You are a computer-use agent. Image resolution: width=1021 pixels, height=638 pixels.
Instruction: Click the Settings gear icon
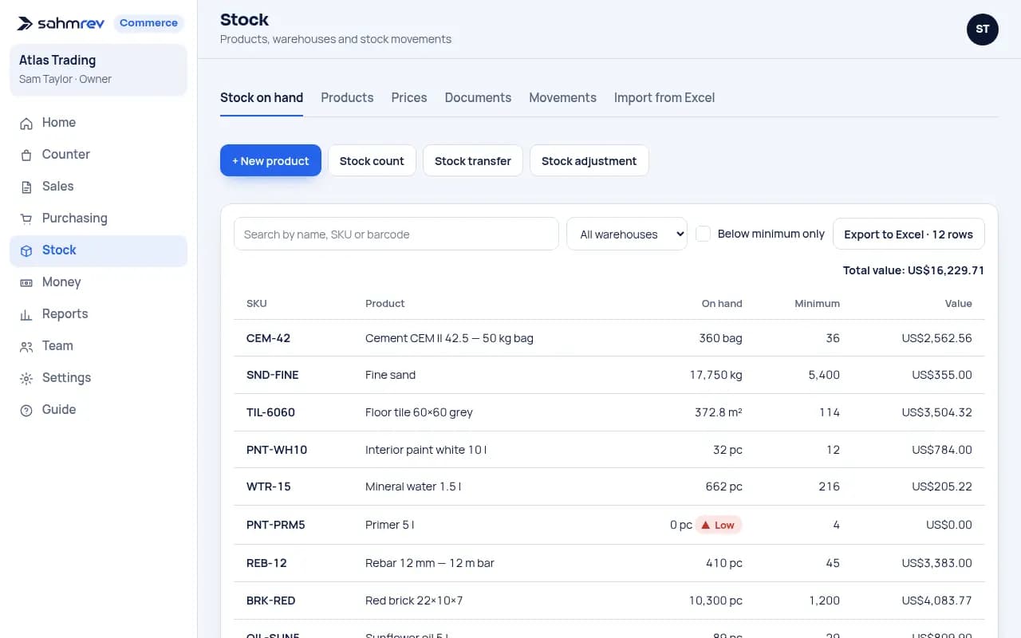pos(26,378)
